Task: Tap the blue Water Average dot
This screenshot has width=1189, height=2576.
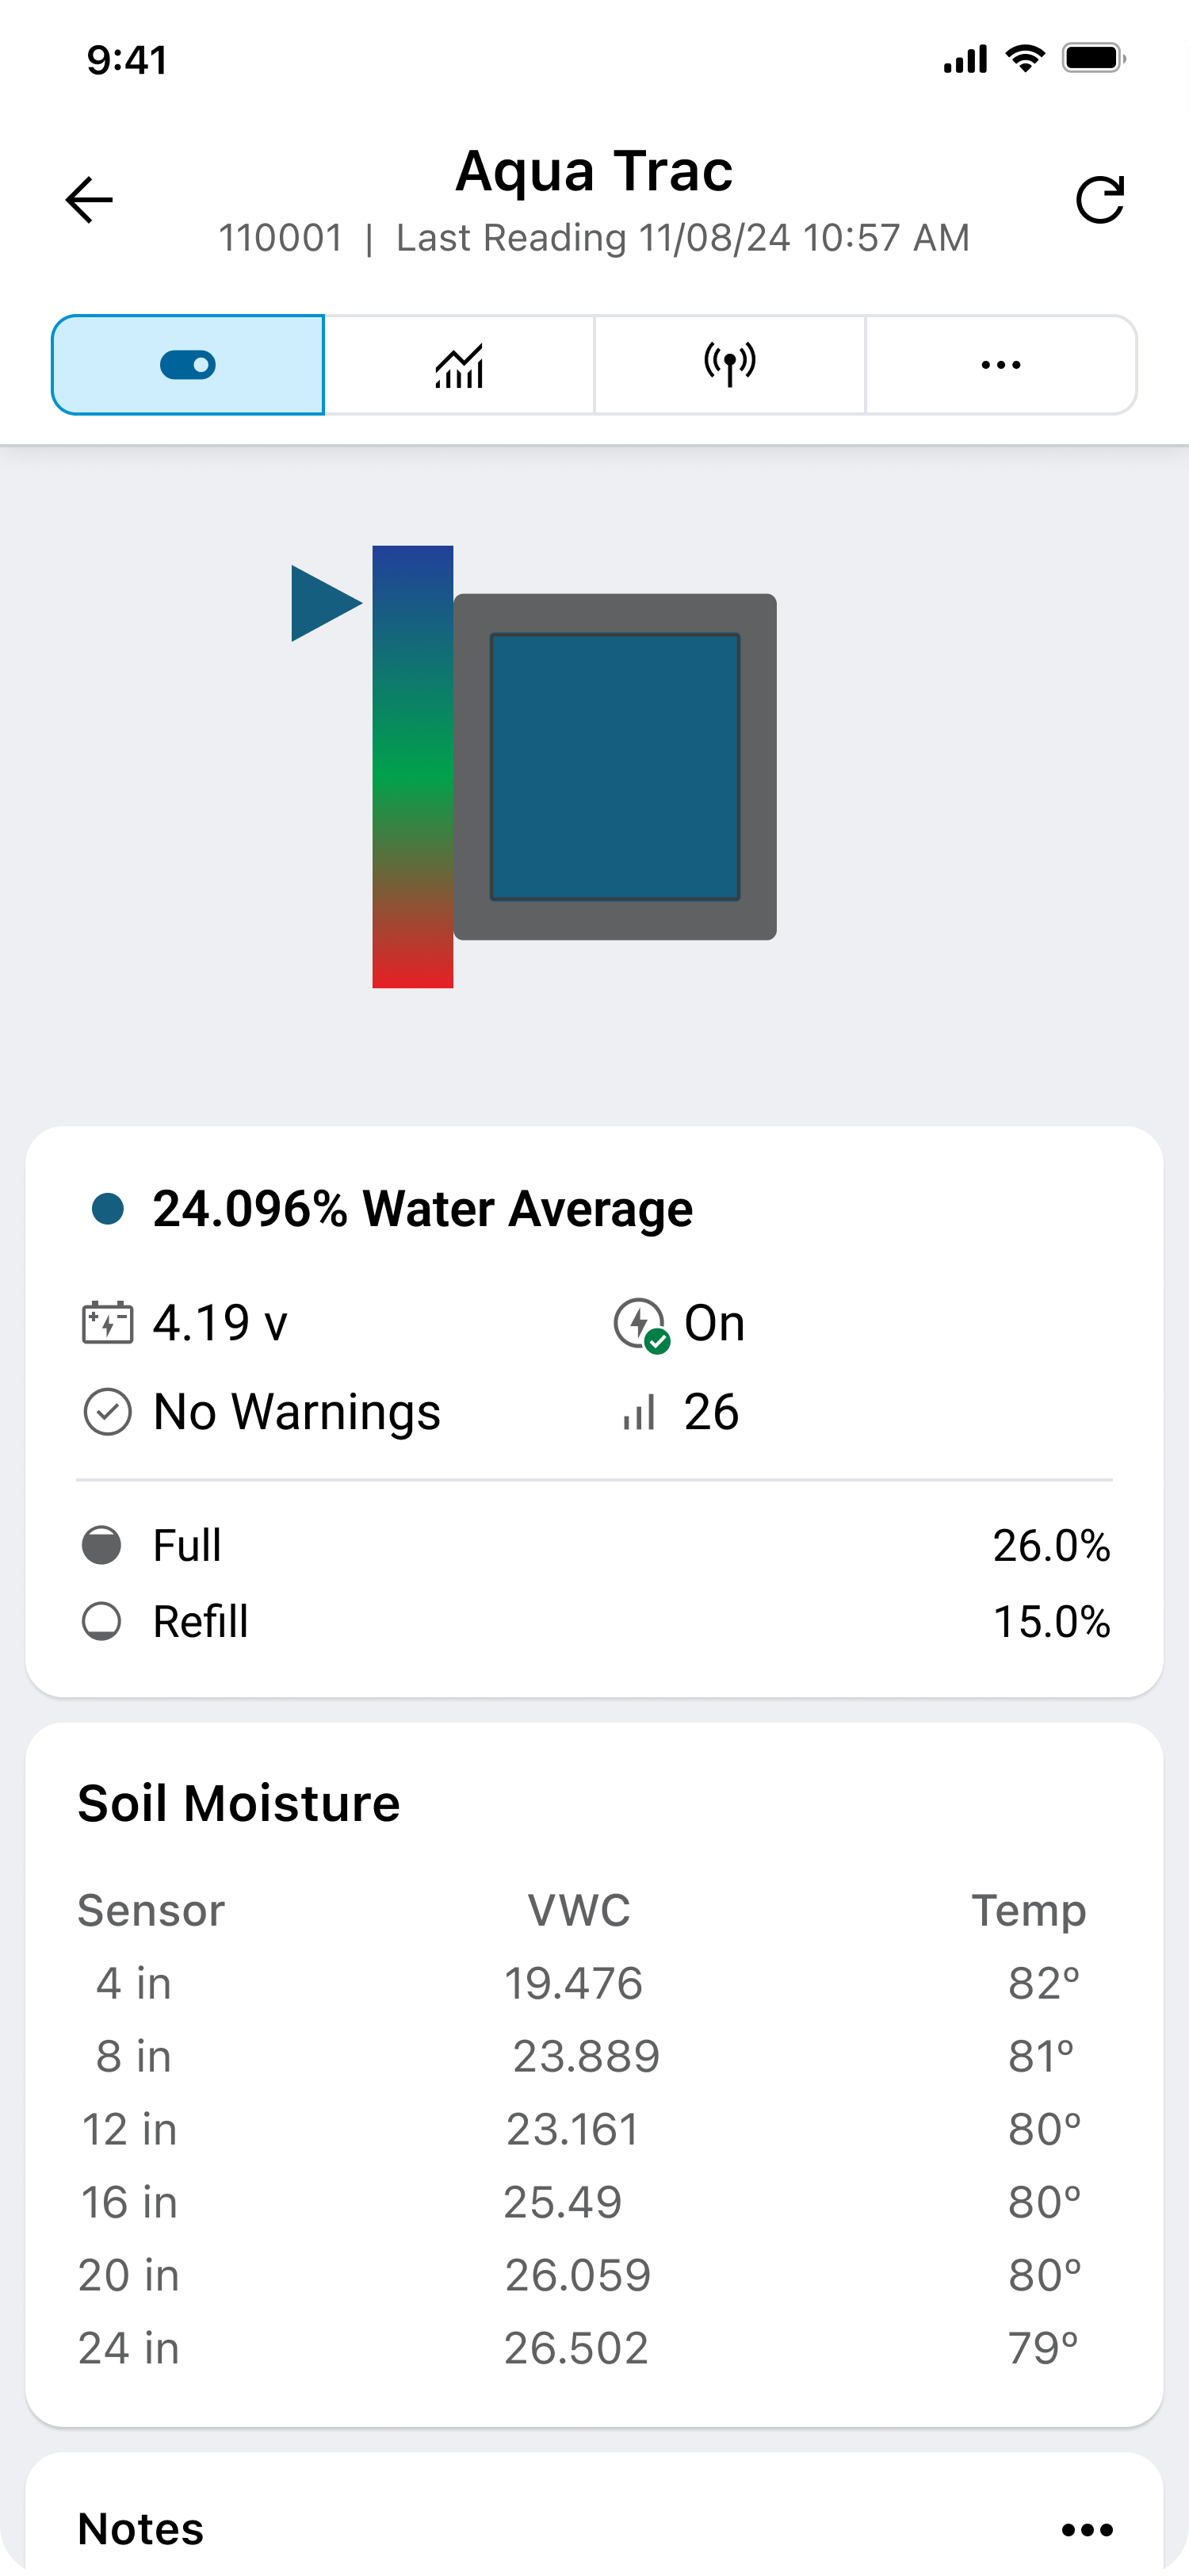Action: [x=108, y=1208]
